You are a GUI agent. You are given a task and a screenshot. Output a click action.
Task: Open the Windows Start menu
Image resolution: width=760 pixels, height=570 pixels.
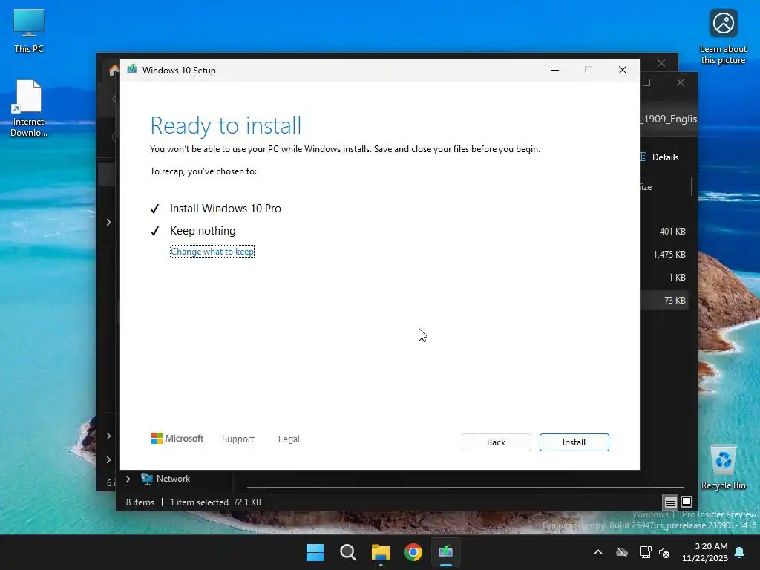[x=315, y=552]
